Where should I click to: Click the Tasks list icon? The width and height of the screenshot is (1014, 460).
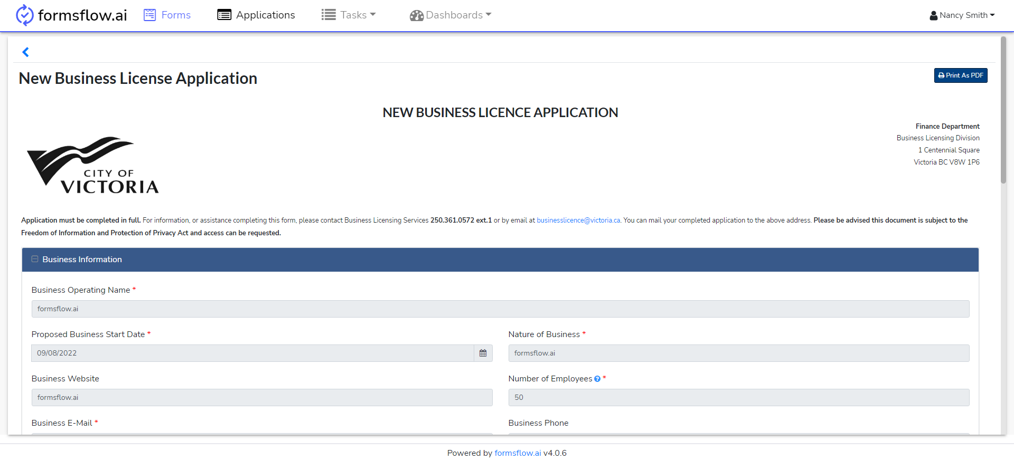[328, 15]
